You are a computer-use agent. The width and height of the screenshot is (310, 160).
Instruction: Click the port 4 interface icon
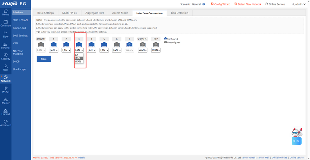click(x=91, y=44)
